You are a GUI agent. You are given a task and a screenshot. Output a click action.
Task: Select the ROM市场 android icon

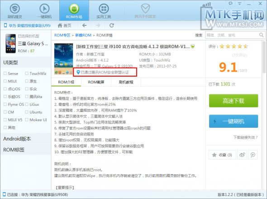[74, 9]
